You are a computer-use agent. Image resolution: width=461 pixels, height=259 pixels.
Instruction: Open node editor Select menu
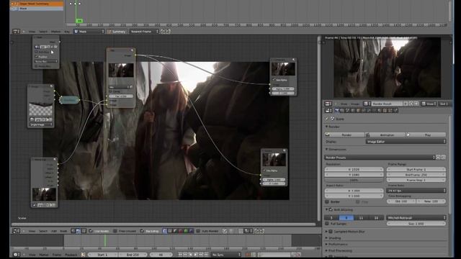43,231
